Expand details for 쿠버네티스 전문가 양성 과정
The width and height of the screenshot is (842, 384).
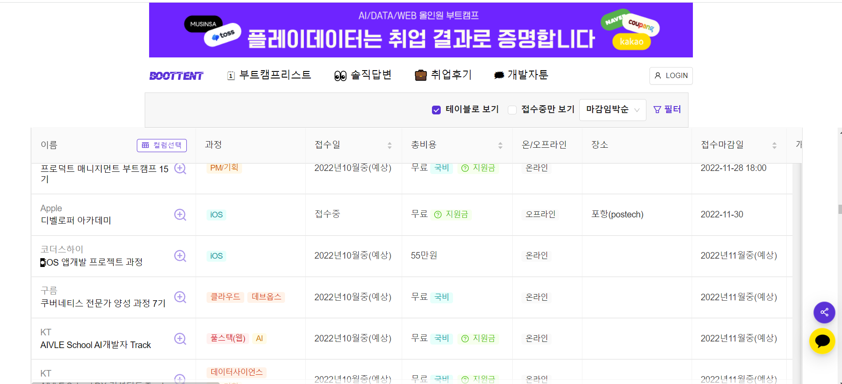click(x=180, y=297)
